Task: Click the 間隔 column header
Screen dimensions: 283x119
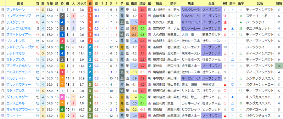Action: [279, 3]
